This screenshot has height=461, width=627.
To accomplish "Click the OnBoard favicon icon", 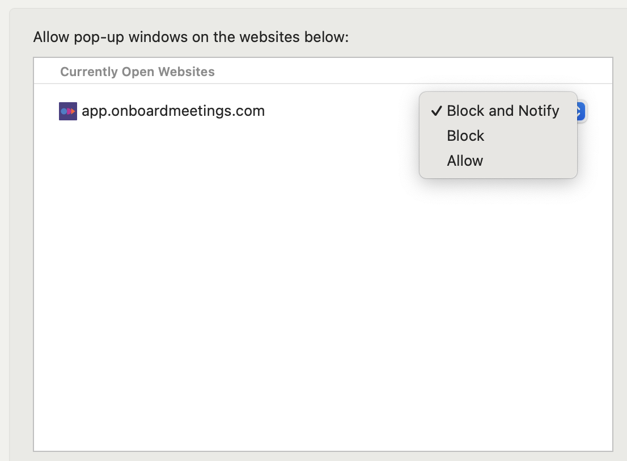I will click(67, 111).
